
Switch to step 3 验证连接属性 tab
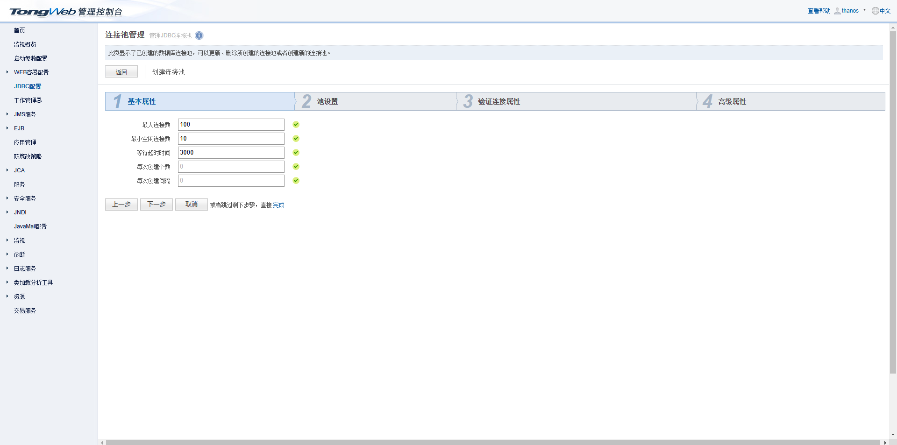[x=577, y=101]
